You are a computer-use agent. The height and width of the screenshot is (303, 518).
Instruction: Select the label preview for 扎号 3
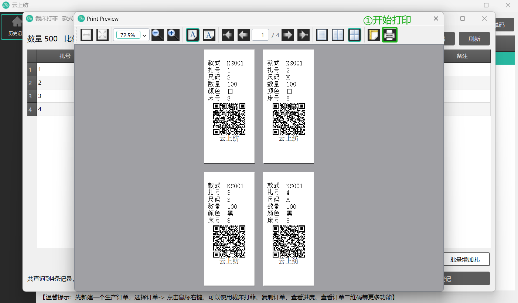click(229, 229)
